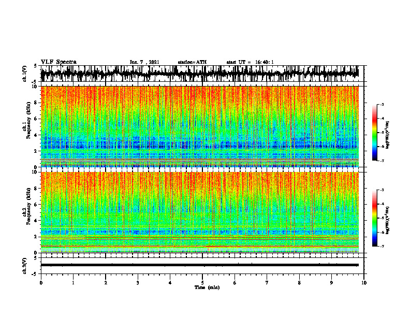Click time axis tick label "8"
This screenshot has width=410, height=317.
tap(299, 283)
